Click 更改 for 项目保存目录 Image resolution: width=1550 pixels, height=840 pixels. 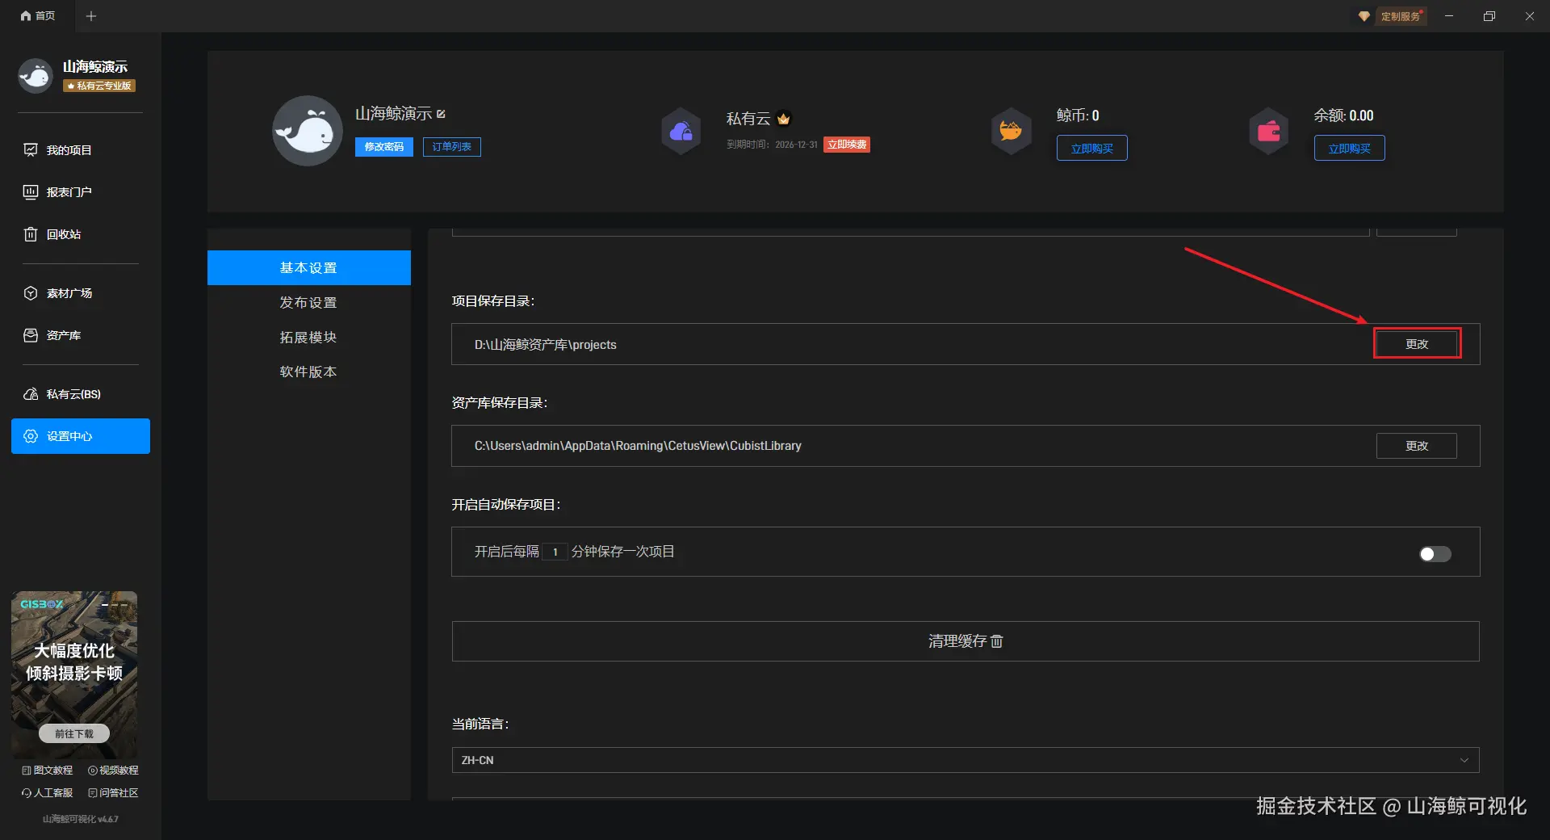1418,344
